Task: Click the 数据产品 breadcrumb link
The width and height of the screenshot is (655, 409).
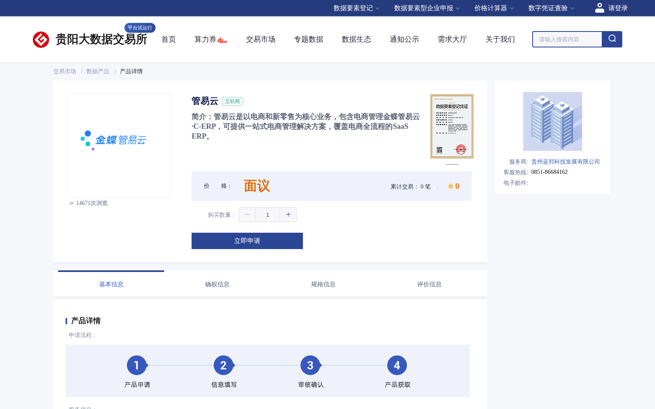Action: [x=98, y=71]
